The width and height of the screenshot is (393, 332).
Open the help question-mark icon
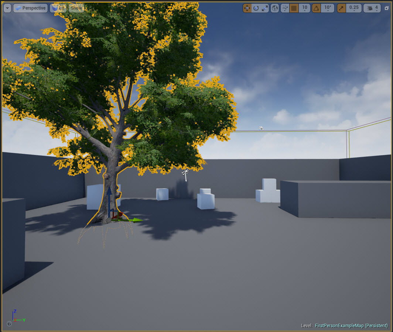click(x=9, y=324)
